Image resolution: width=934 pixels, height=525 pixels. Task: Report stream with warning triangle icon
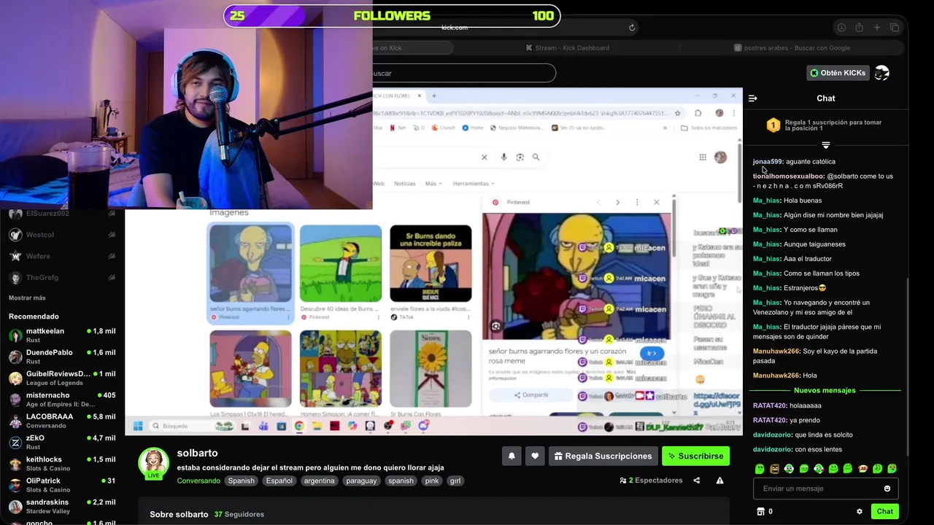point(719,481)
